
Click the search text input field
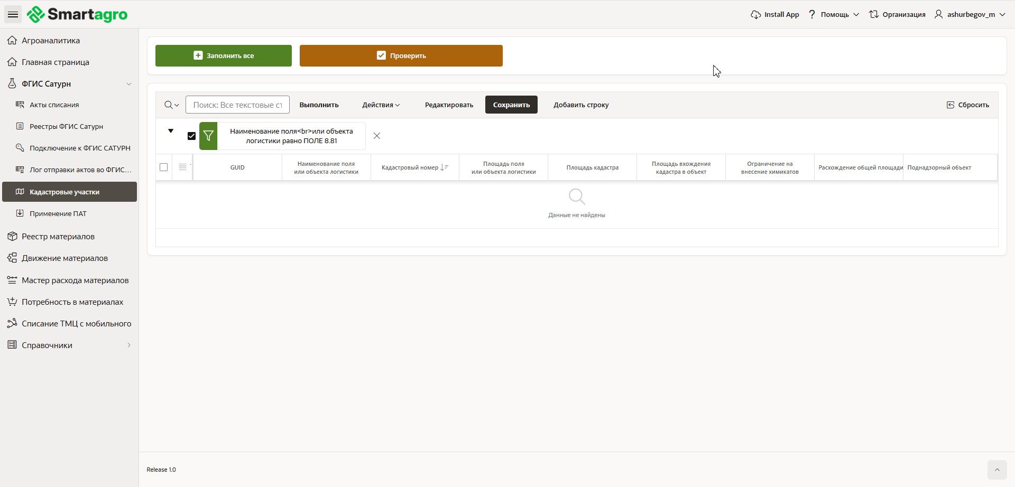pyautogui.click(x=237, y=105)
